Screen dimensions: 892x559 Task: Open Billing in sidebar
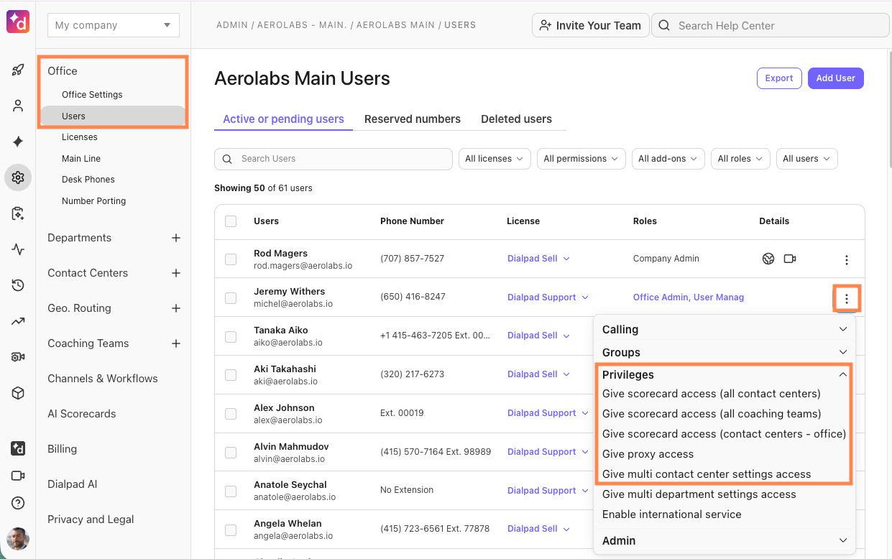62,449
